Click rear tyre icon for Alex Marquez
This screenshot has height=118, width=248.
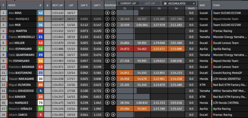(x=113, y=103)
